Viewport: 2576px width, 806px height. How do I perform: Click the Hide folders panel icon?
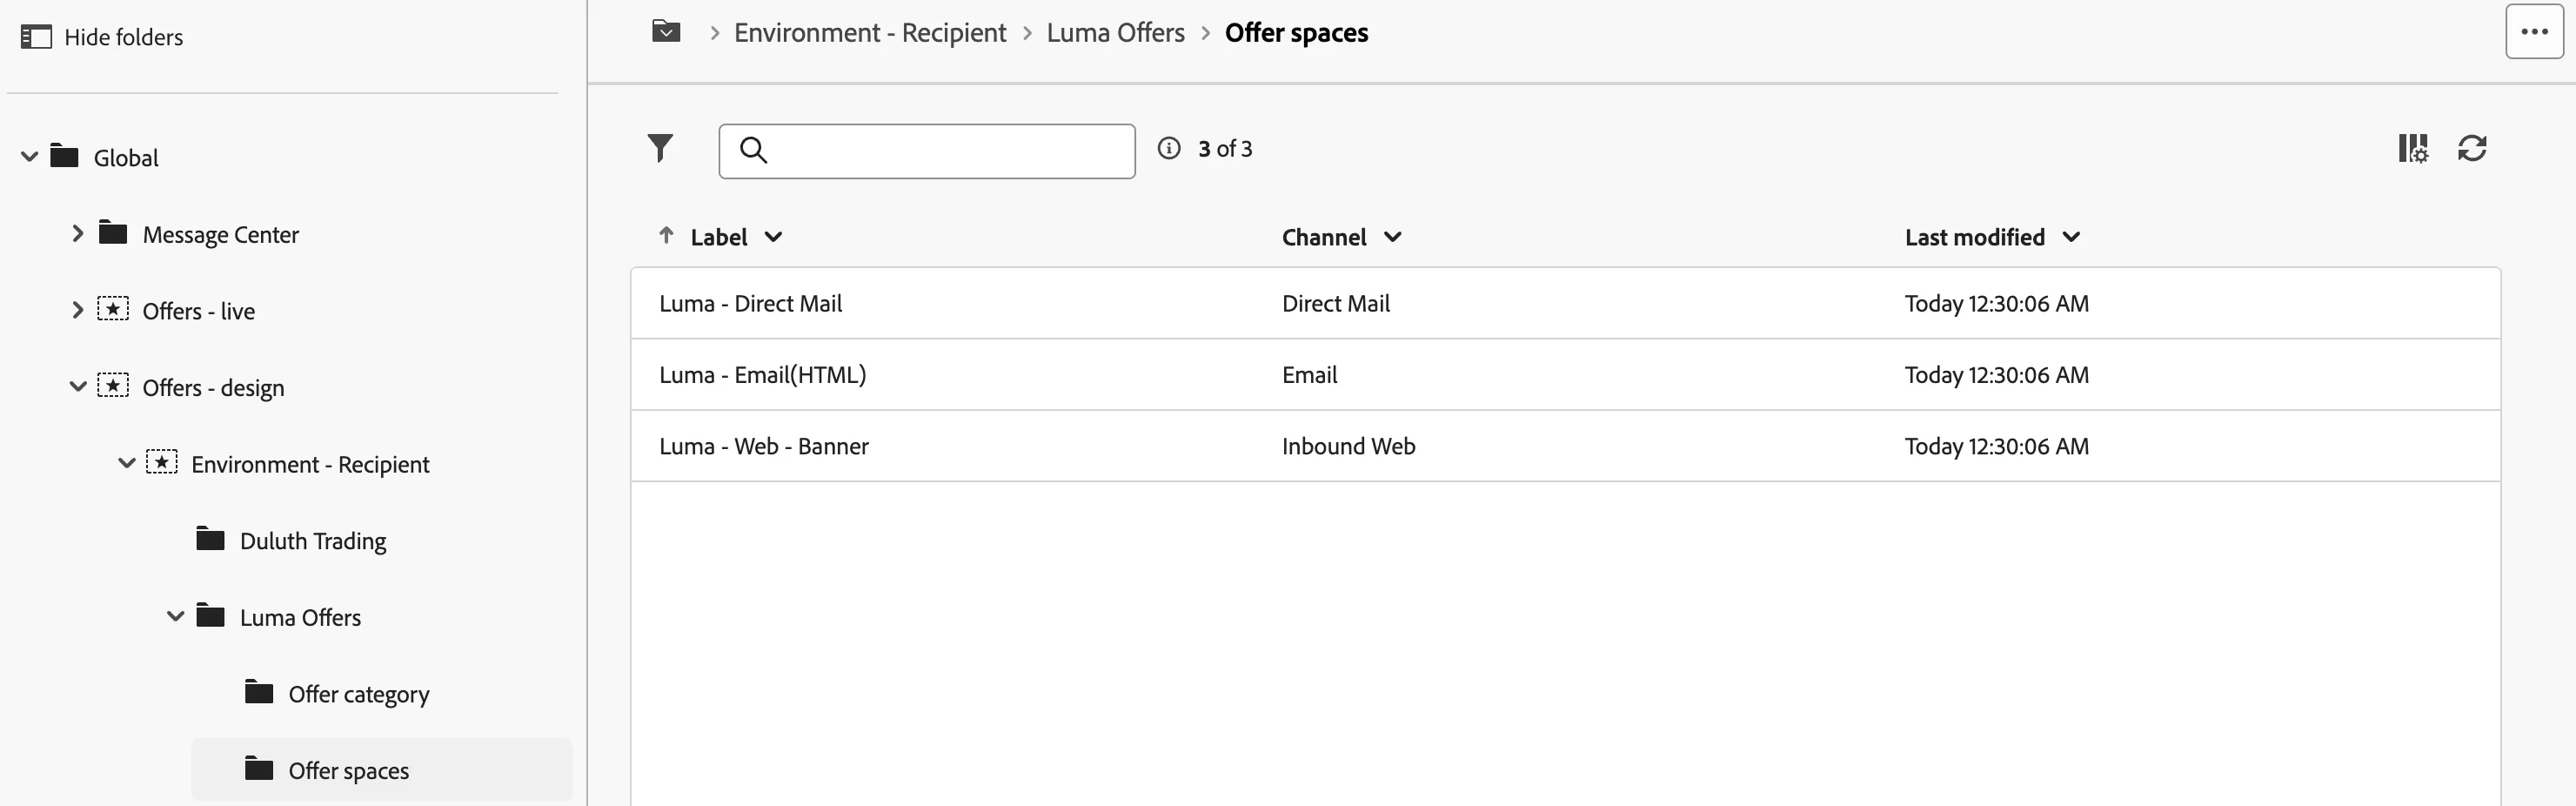(36, 37)
